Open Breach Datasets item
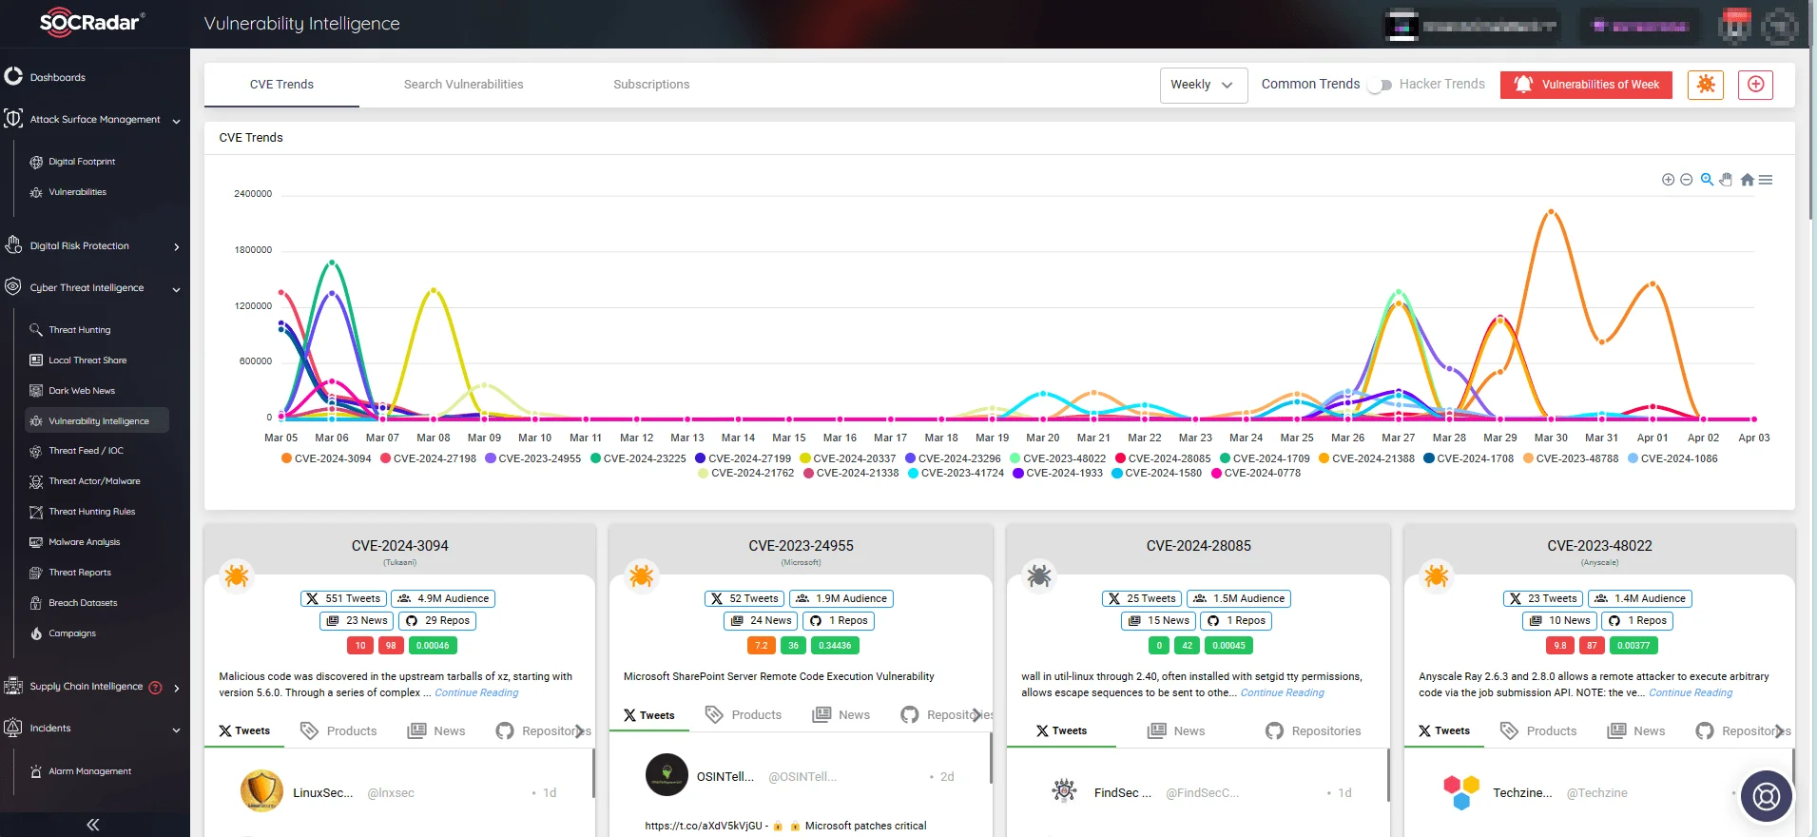This screenshot has height=837, width=1817. (x=83, y=603)
